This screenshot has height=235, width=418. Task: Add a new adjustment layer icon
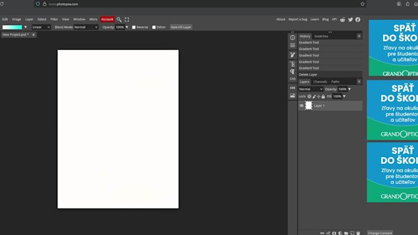tap(340, 233)
